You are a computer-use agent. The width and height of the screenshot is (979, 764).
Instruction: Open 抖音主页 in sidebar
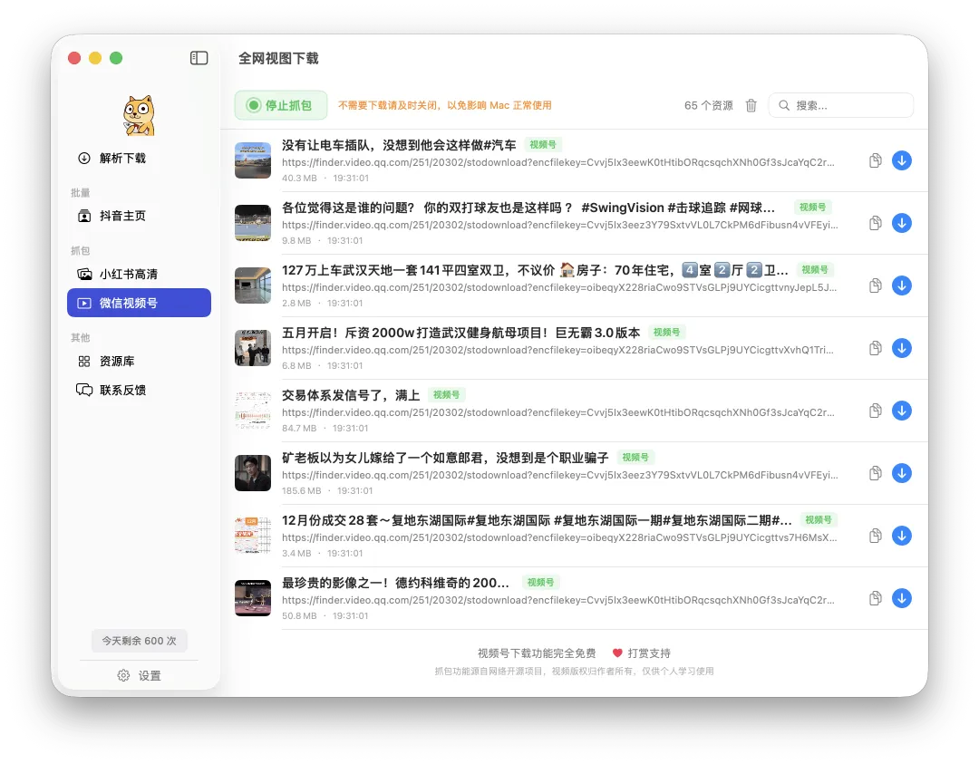pyautogui.click(x=139, y=216)
